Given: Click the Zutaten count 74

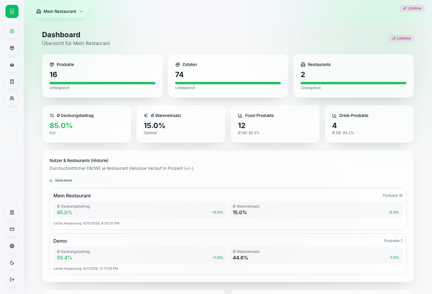Looking at the screenshot, I should coord(179,74).
